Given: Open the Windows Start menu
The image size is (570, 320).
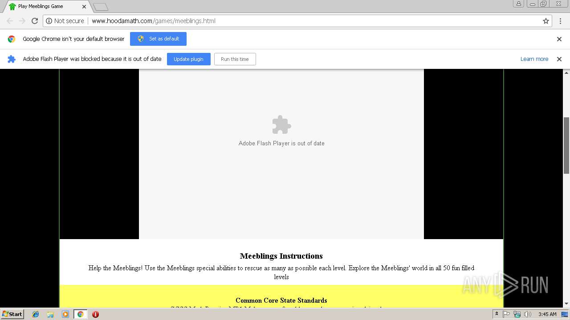Looking at the screenshot, I should click(12, 314).
